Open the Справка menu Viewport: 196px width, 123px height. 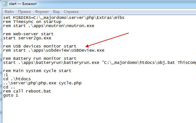[x=71, y=12]
